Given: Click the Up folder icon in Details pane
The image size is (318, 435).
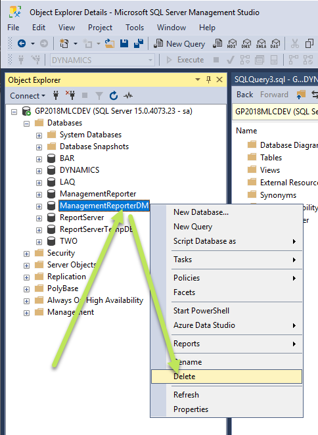Looking at the screenshot, I should [301, 95].
